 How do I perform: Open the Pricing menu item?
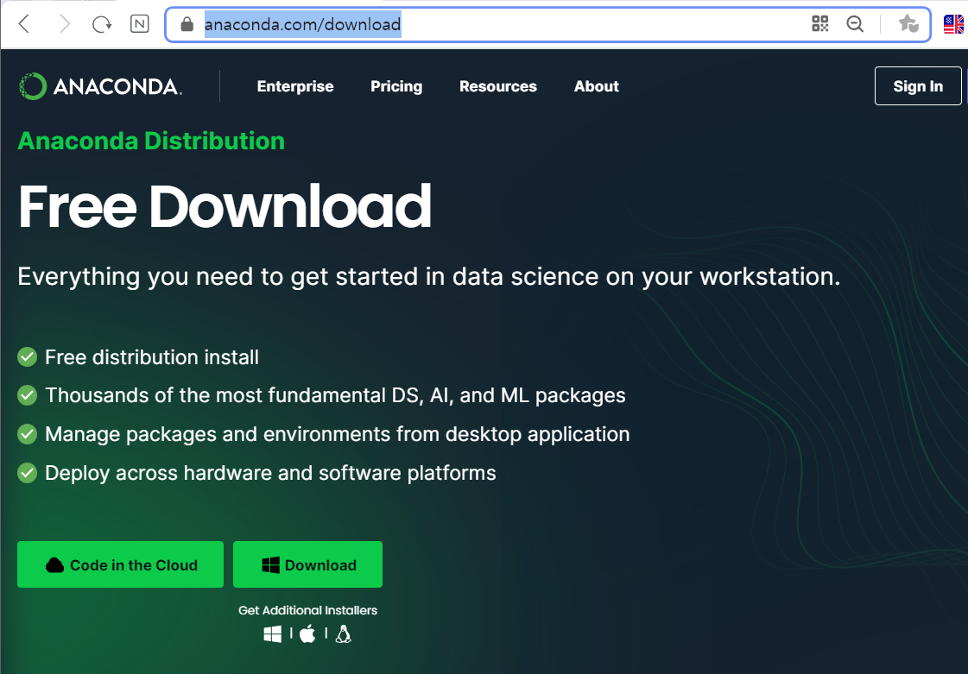pyautogui.click(x=396, y=86)
